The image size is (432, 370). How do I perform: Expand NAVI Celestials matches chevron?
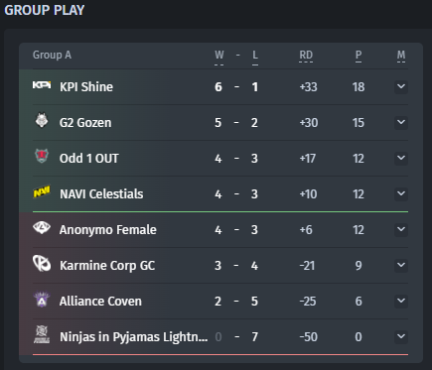point(401,193)
